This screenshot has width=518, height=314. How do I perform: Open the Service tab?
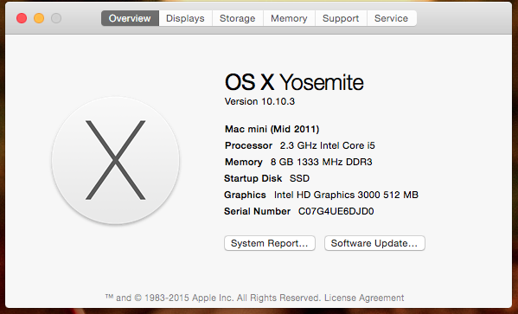click(x=392, y=18)
